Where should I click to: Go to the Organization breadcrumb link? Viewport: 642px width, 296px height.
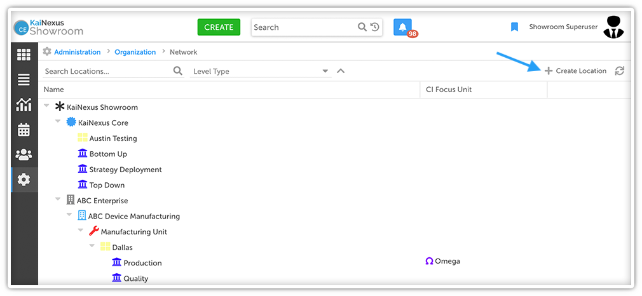[135, 52]
